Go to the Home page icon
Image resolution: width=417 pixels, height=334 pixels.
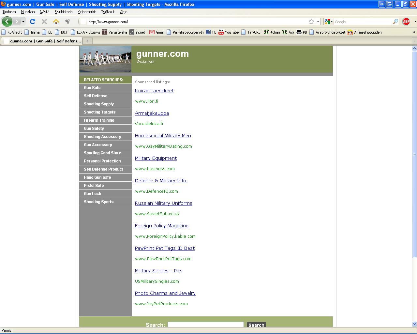[56, 22]
